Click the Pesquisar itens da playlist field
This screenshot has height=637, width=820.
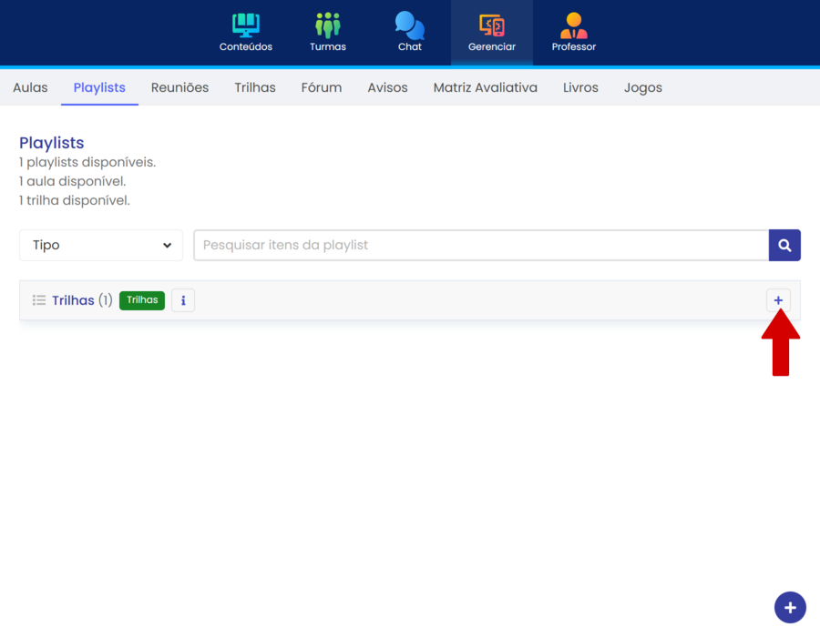click(x=481, y=245)
